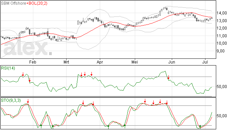Click the 13,00 price axis value

[222, 21]
